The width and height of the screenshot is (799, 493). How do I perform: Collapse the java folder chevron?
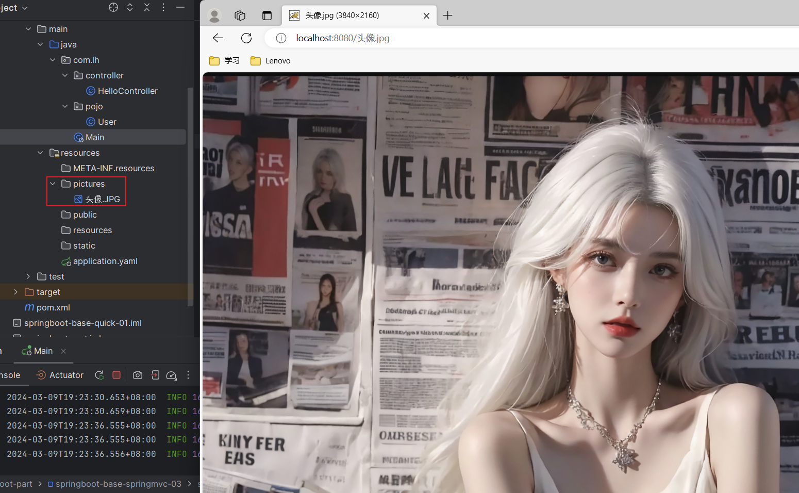click(x=41, y=44)
